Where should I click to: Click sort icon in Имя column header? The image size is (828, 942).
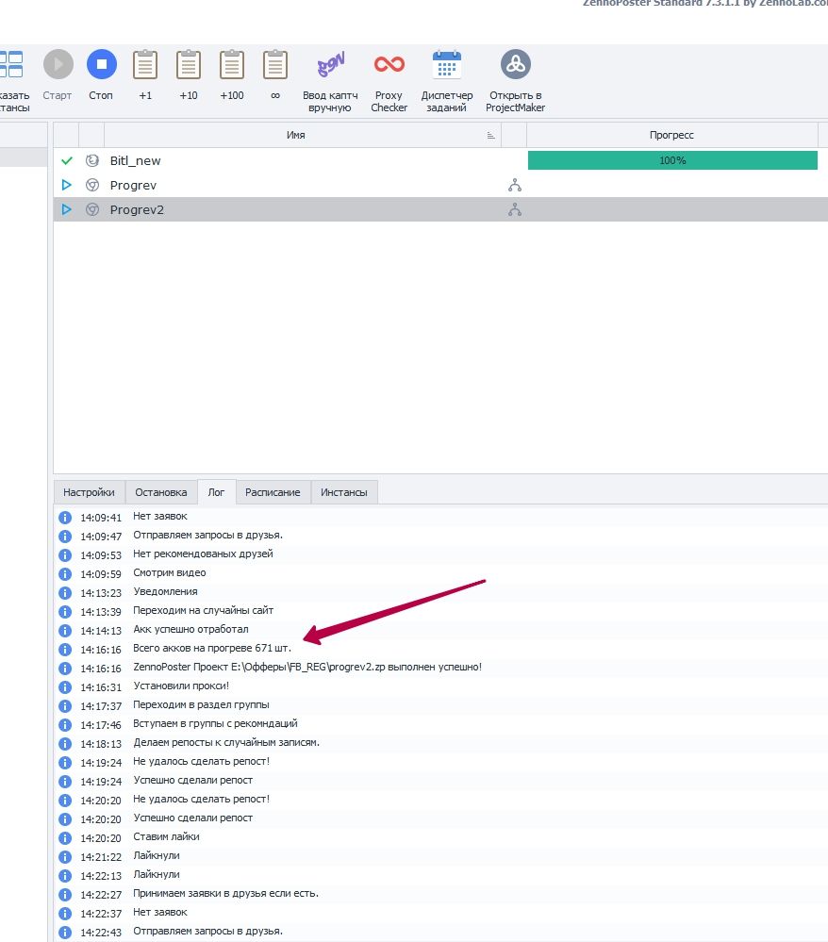point(491,136)
